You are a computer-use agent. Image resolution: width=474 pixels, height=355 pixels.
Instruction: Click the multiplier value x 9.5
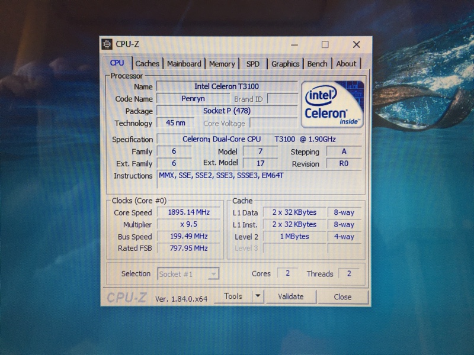[188, 224]
